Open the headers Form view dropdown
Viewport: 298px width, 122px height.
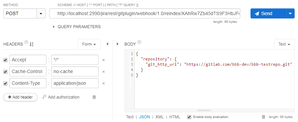click(89, 44)
